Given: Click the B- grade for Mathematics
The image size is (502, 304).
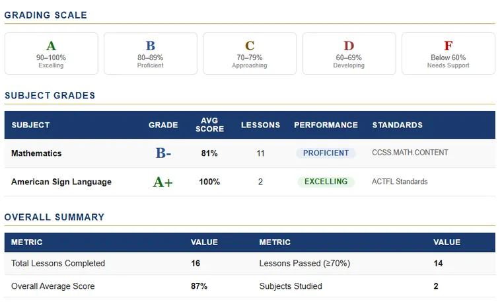Looking at the screenshot, I should pos(163,153).
